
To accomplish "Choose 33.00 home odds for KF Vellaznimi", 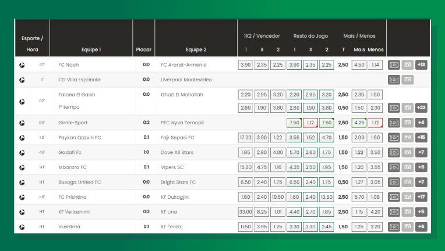I will point(245,211).
